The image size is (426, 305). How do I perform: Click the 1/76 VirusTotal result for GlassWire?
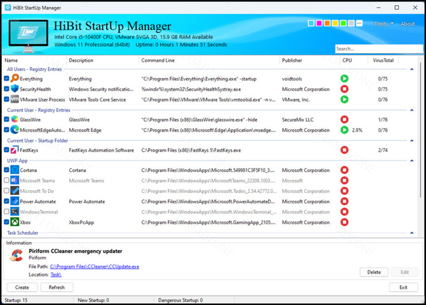(x=383, y=119)
